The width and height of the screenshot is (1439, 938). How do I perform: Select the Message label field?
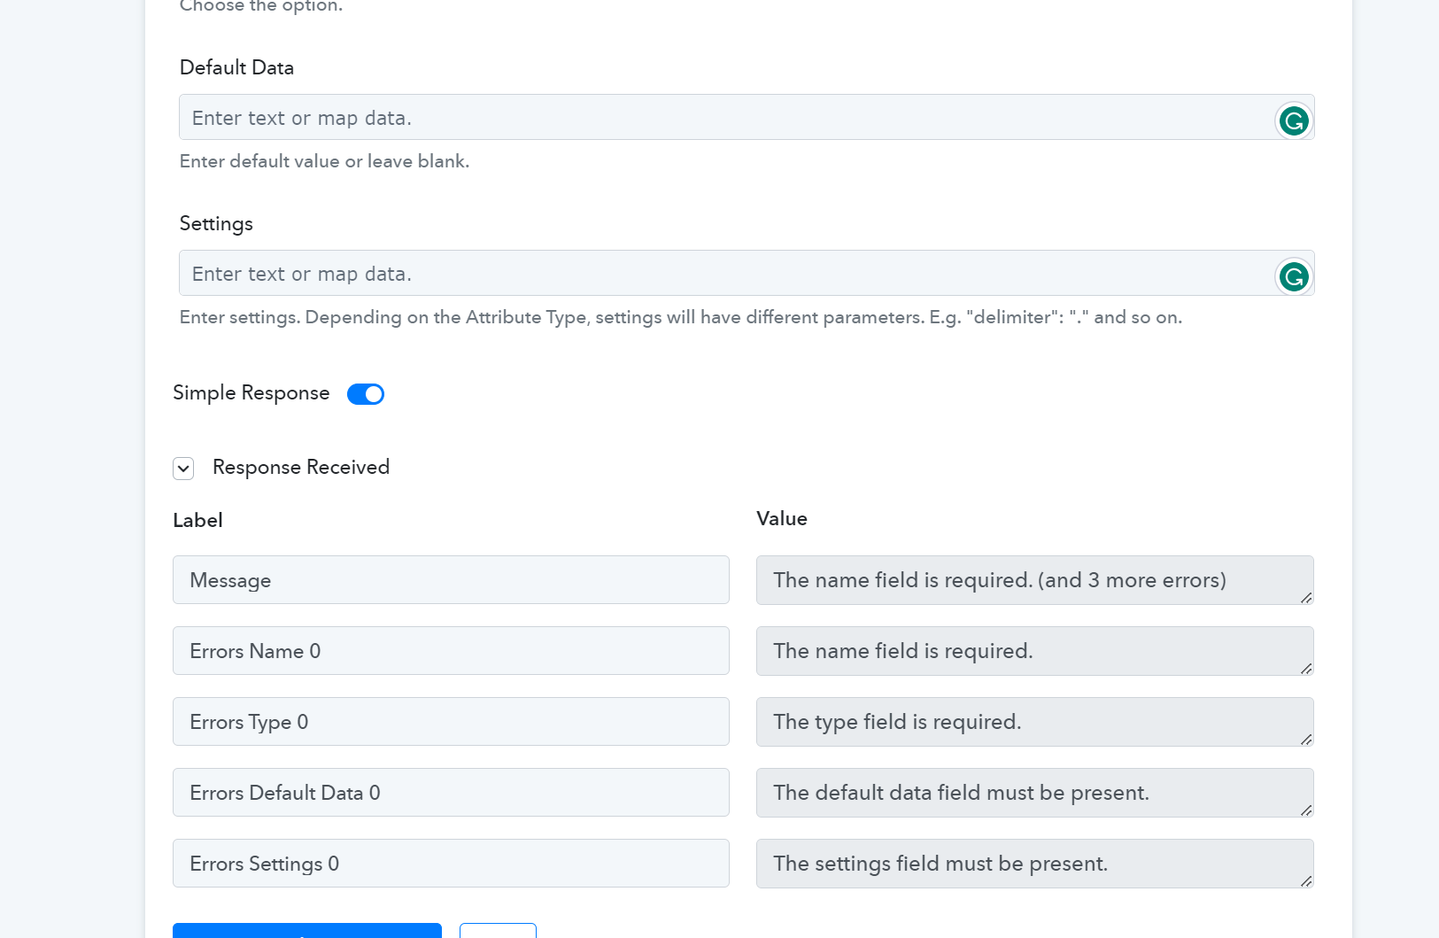(451, 580)
